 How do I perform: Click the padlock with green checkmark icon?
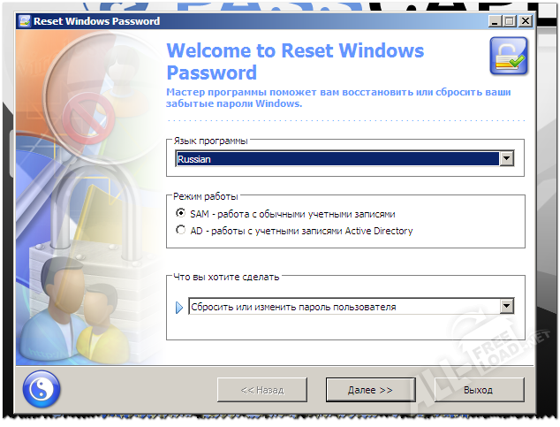(507, 59)
